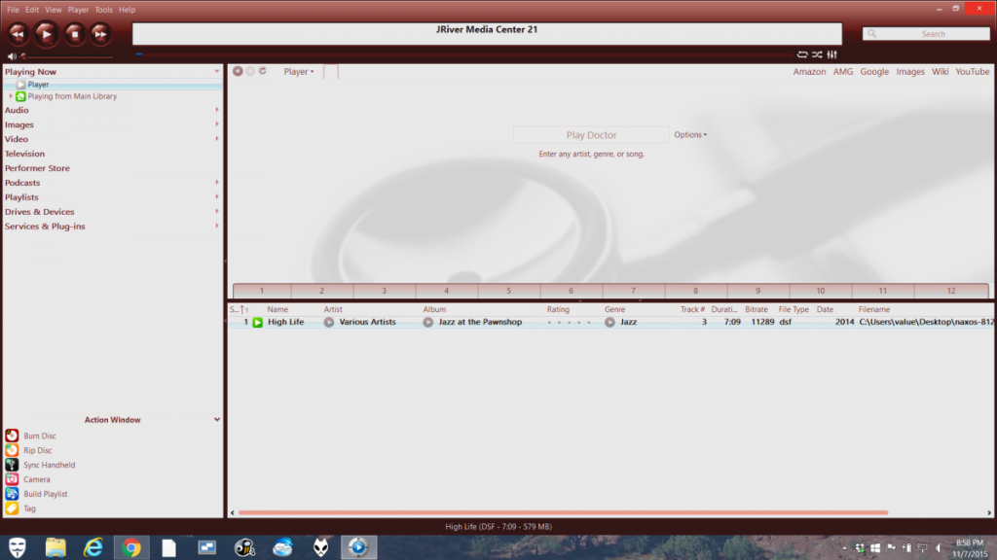The width and height of the screenshot is (997, 560).
Task: Toggle shuffle playback mode icon
Action: click(x=817, y=54)
